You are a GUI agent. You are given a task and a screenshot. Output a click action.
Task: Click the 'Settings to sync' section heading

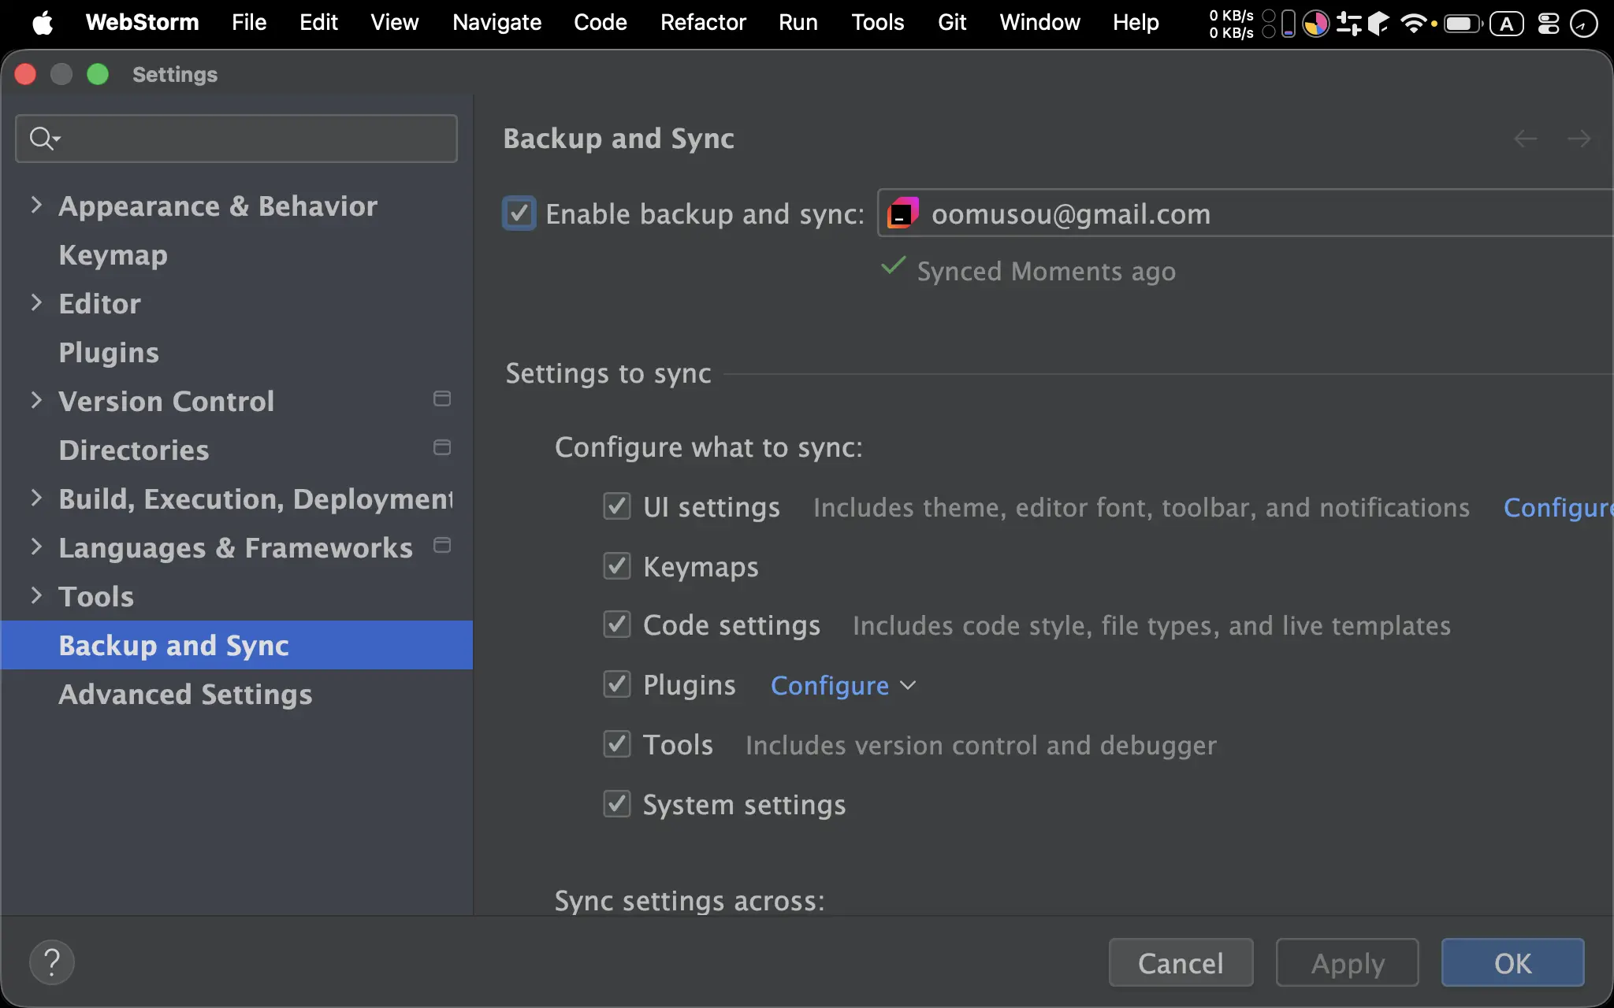pos(608,373)
